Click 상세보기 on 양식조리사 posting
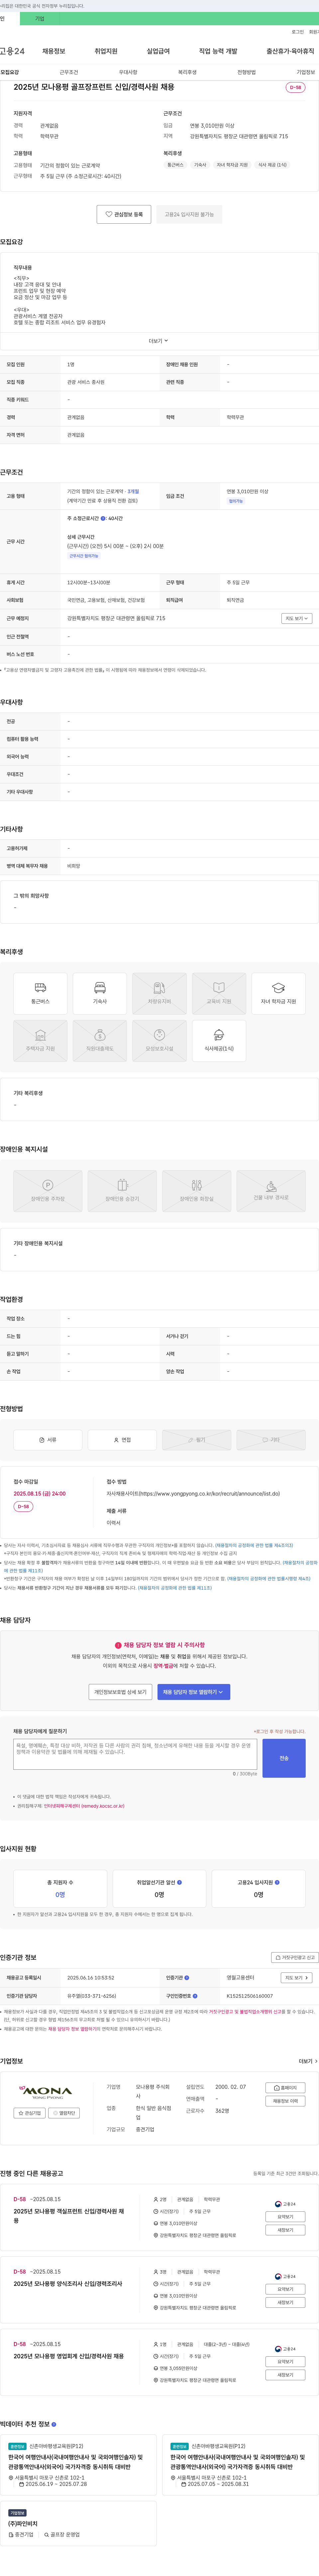Image resolution: width=319 pixels, height=2576 pixels. pos(285,2289)
